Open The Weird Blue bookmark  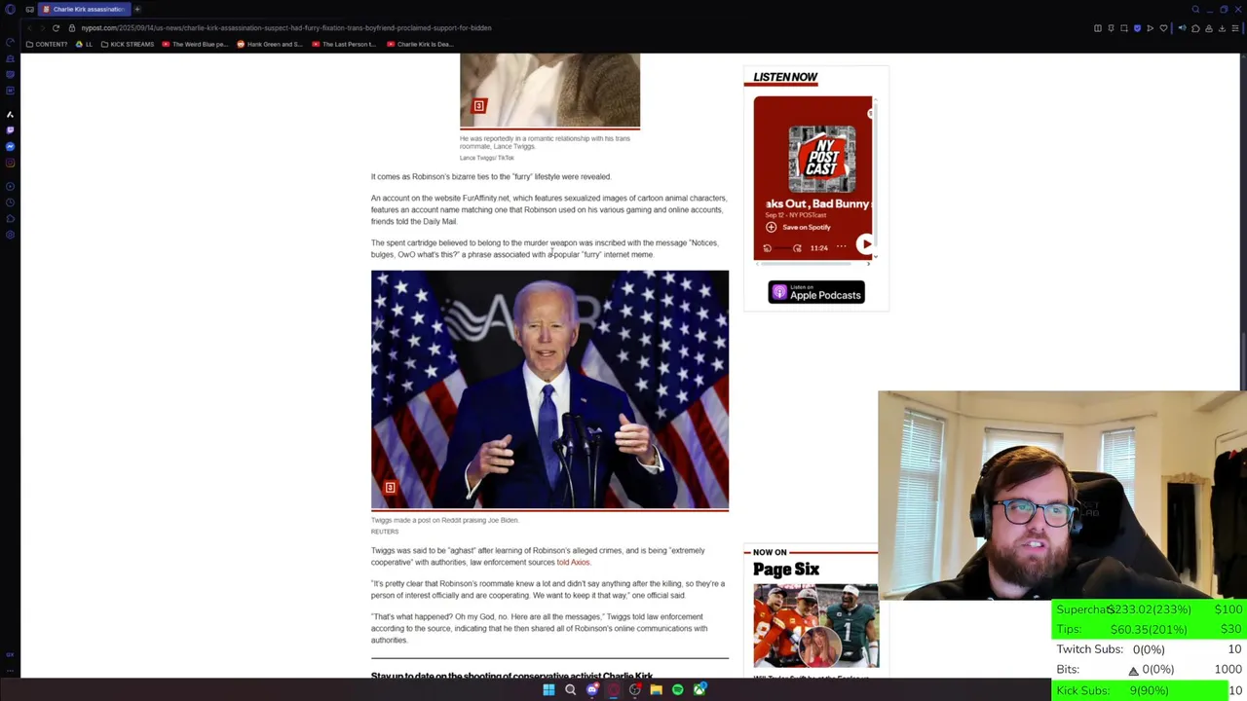point(195,44)
